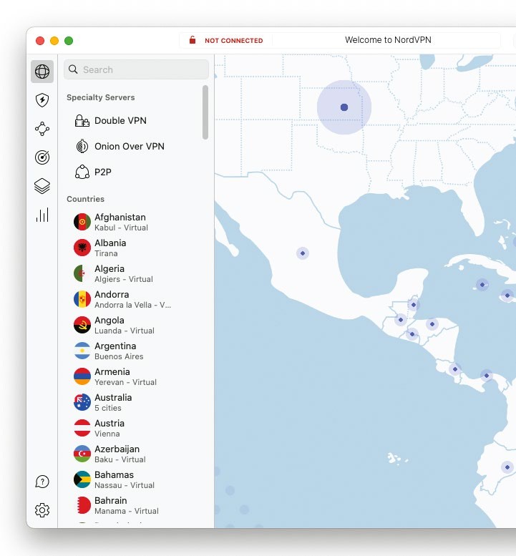
Task: Open the Meshnet icon in sidebar
Action: click(x=42, y=129)
